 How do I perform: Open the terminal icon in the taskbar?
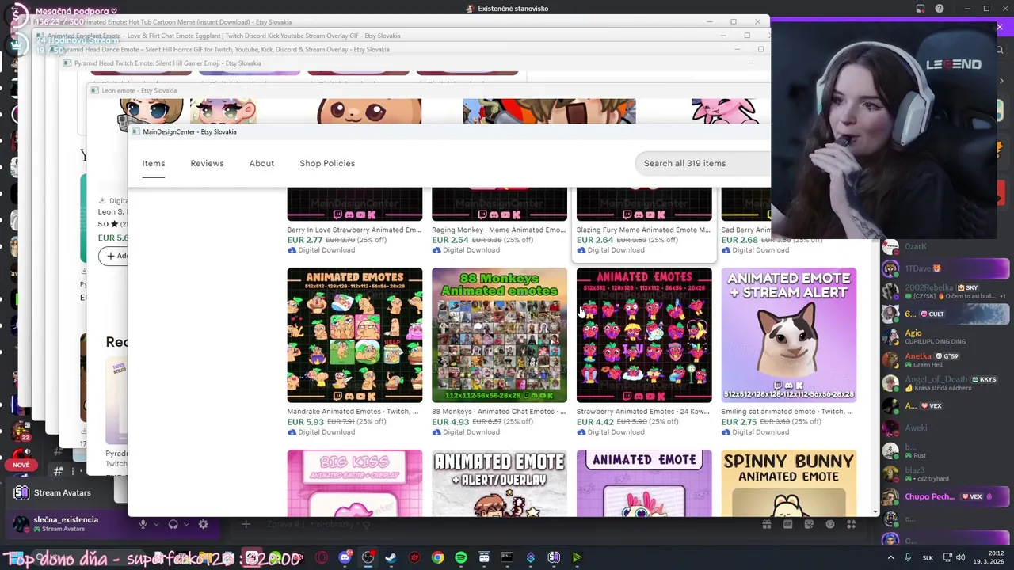tap(507, 557)
